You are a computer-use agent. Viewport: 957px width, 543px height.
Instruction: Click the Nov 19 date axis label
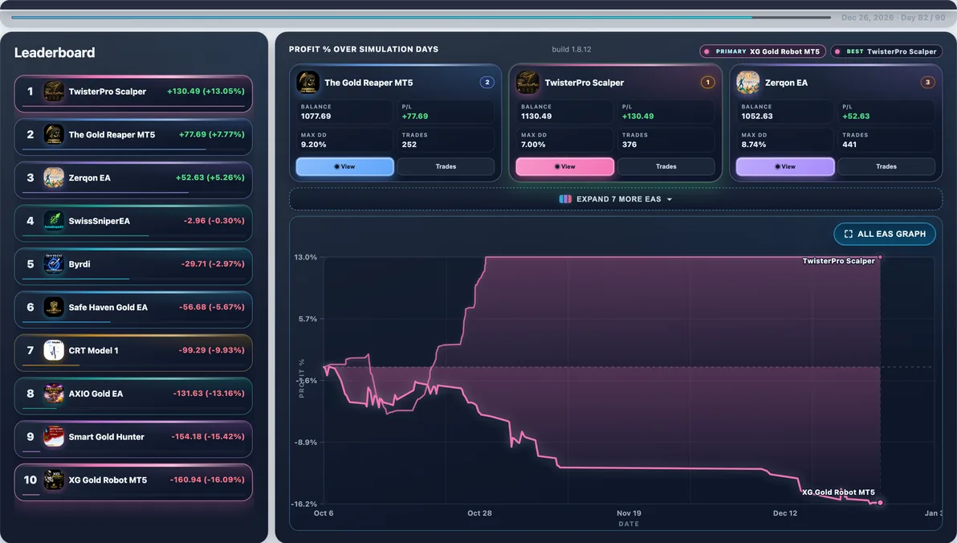click(x=629, y=513)
